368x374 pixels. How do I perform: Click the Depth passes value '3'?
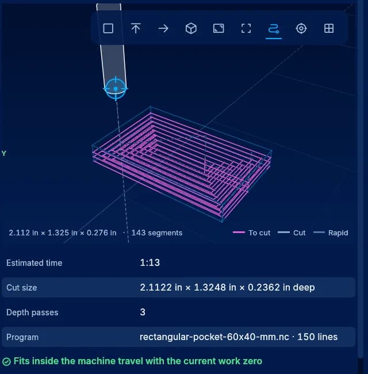point(143,312)
